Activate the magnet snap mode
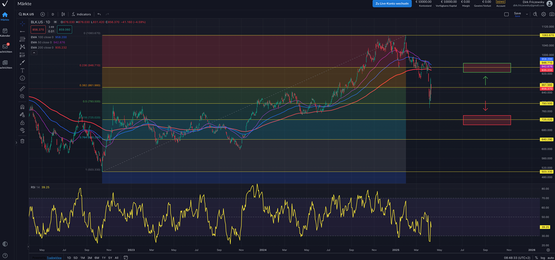The height and width of the screenshot is (260, 555). point(22,107)
